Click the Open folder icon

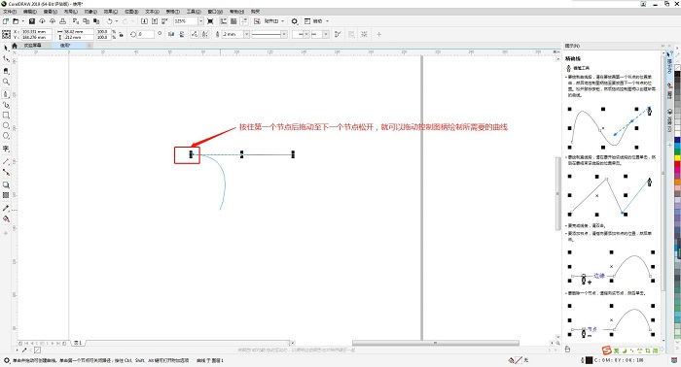coord(16,20)
